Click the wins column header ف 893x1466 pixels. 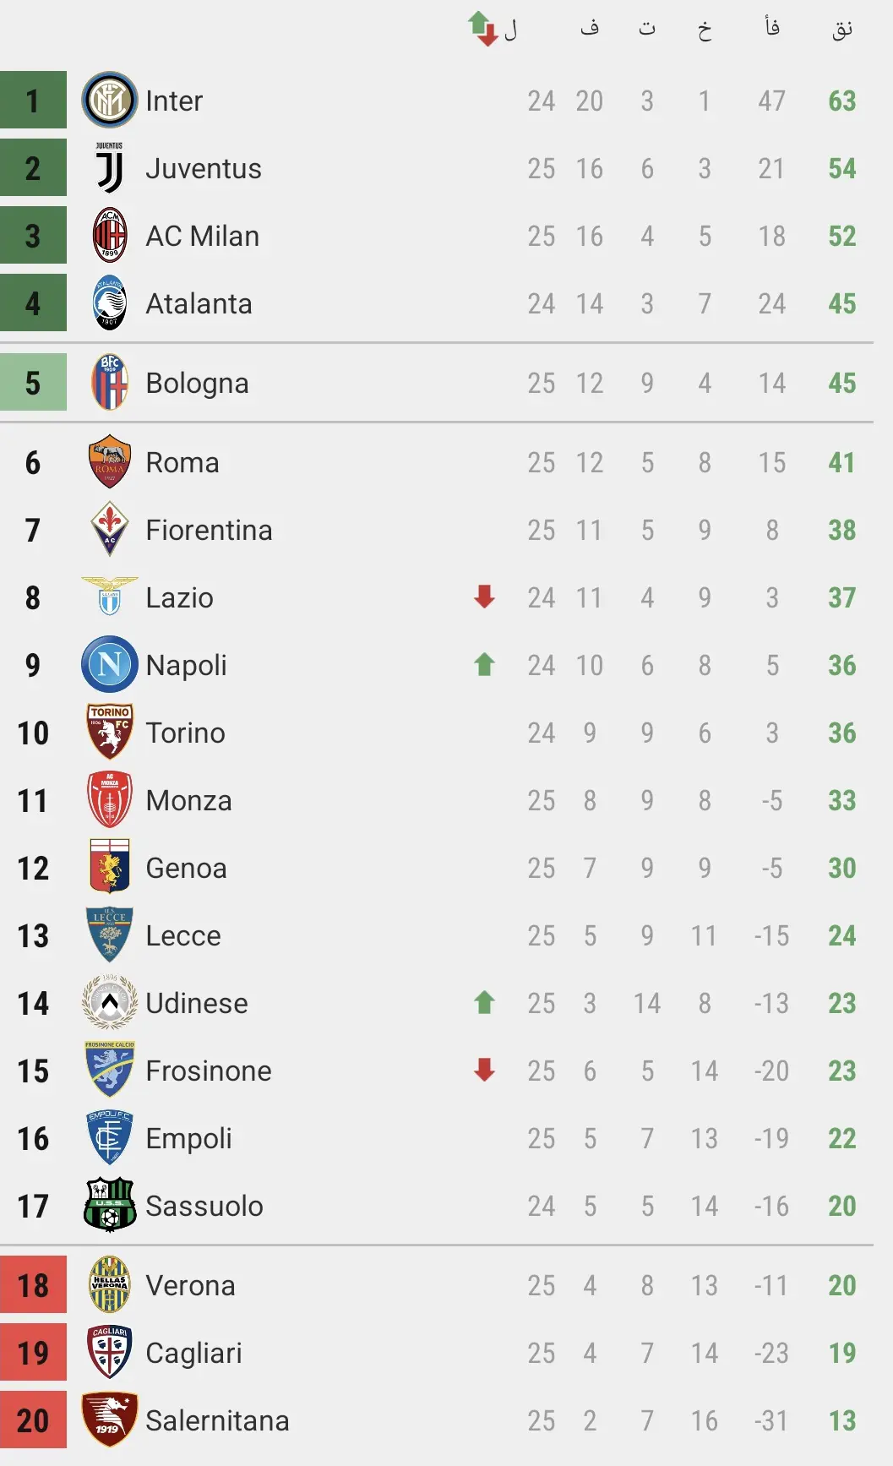click(x=590, y=27)
